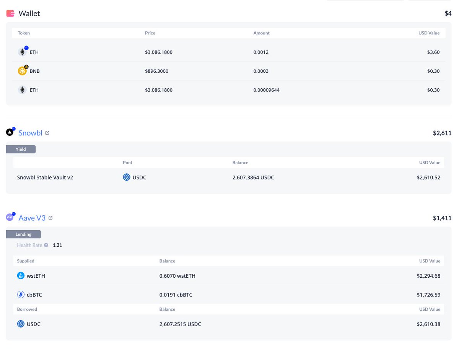
Task: Click the Borrowed column header
Action: pos(27,309)
